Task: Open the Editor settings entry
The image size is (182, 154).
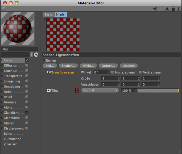Action: (8, 134)
